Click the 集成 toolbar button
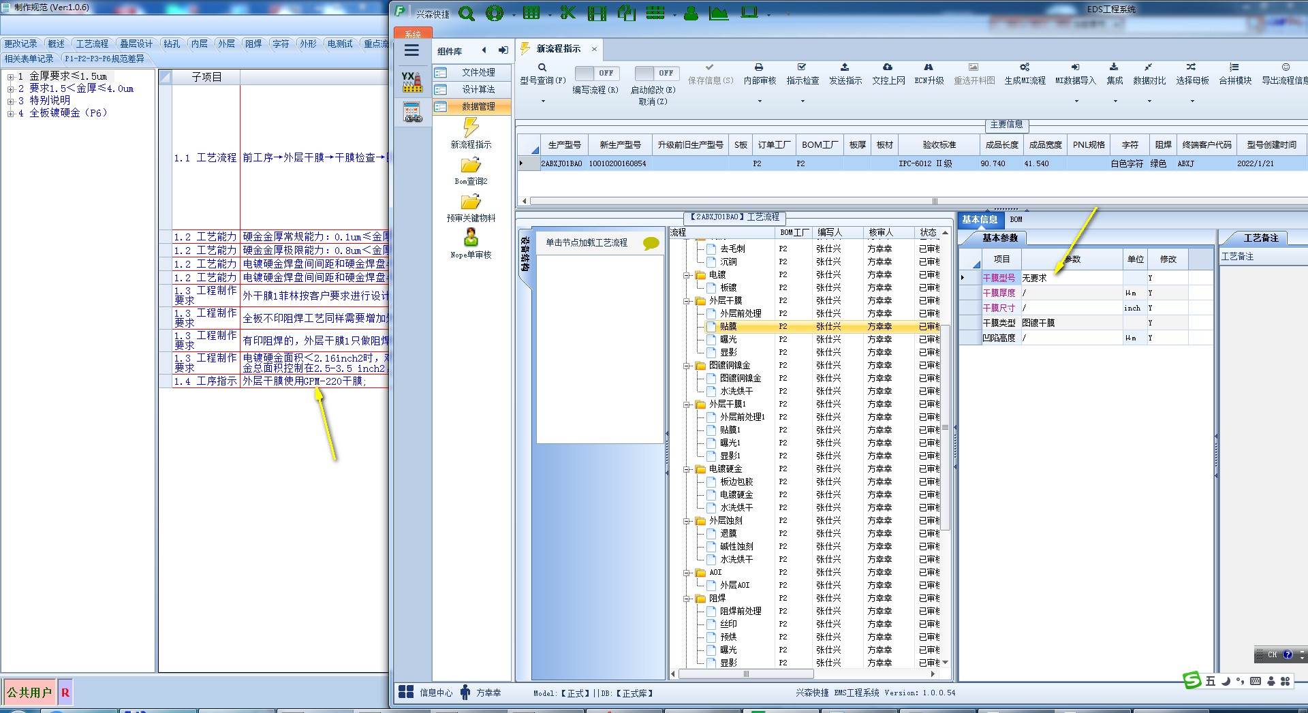Screen dimensions: 1308x713 pyautogui.click(x=1115, y=74)
